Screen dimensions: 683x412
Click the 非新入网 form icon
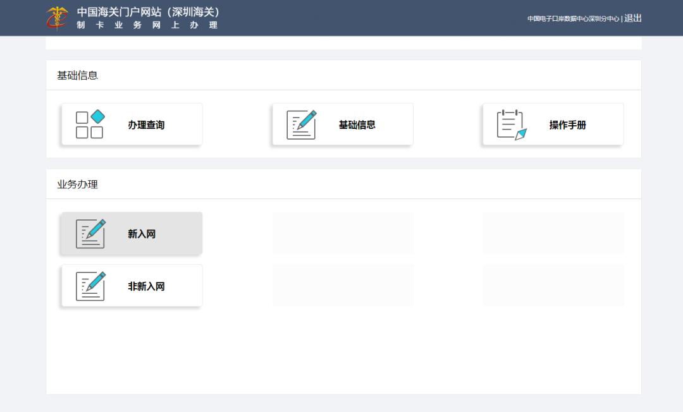90,286
